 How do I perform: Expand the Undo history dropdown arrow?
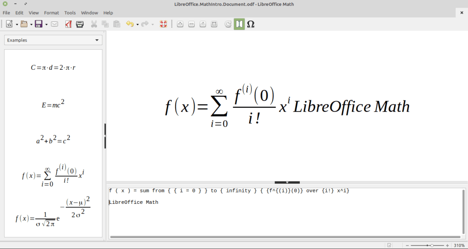(137, 25)
